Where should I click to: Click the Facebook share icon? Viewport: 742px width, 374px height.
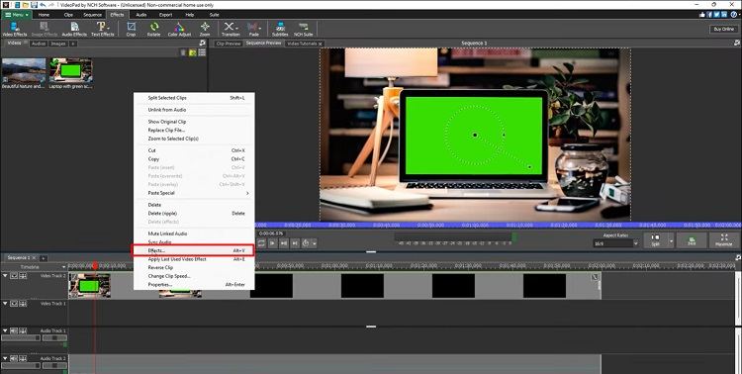[709, 15]
